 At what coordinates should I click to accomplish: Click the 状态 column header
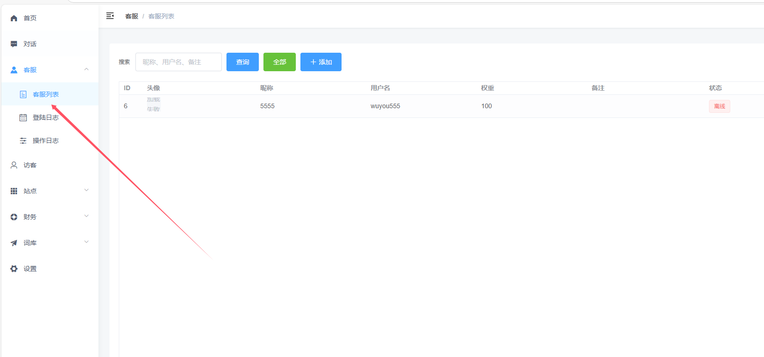(x=715, y=88)
